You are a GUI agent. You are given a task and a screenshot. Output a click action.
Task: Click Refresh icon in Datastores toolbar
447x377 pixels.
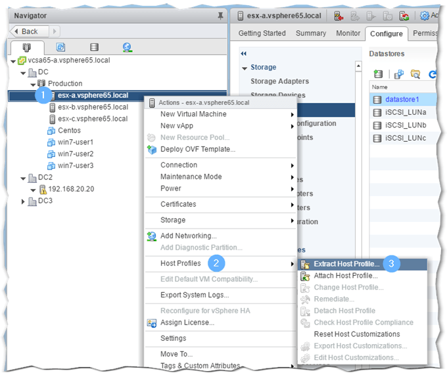point(432,74)
